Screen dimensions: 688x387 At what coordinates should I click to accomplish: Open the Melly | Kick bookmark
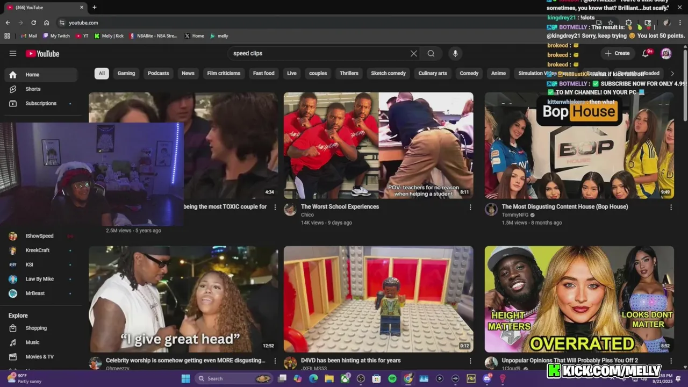point(109,36)
